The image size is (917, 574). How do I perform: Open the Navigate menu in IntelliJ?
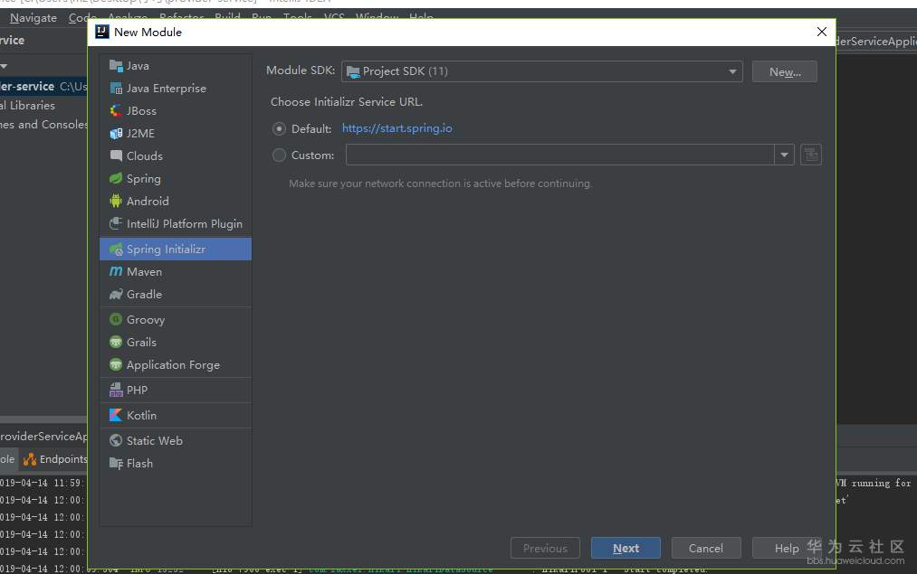[33, 18]
